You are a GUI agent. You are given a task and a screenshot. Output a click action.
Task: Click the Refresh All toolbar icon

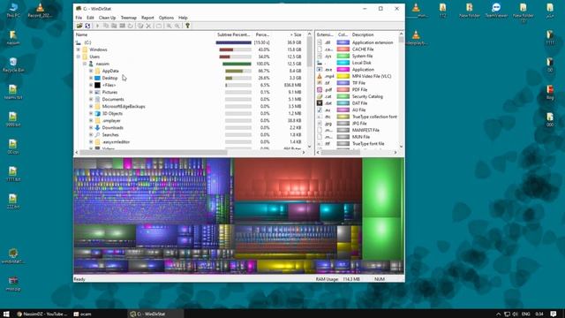[x=87, y=26]
